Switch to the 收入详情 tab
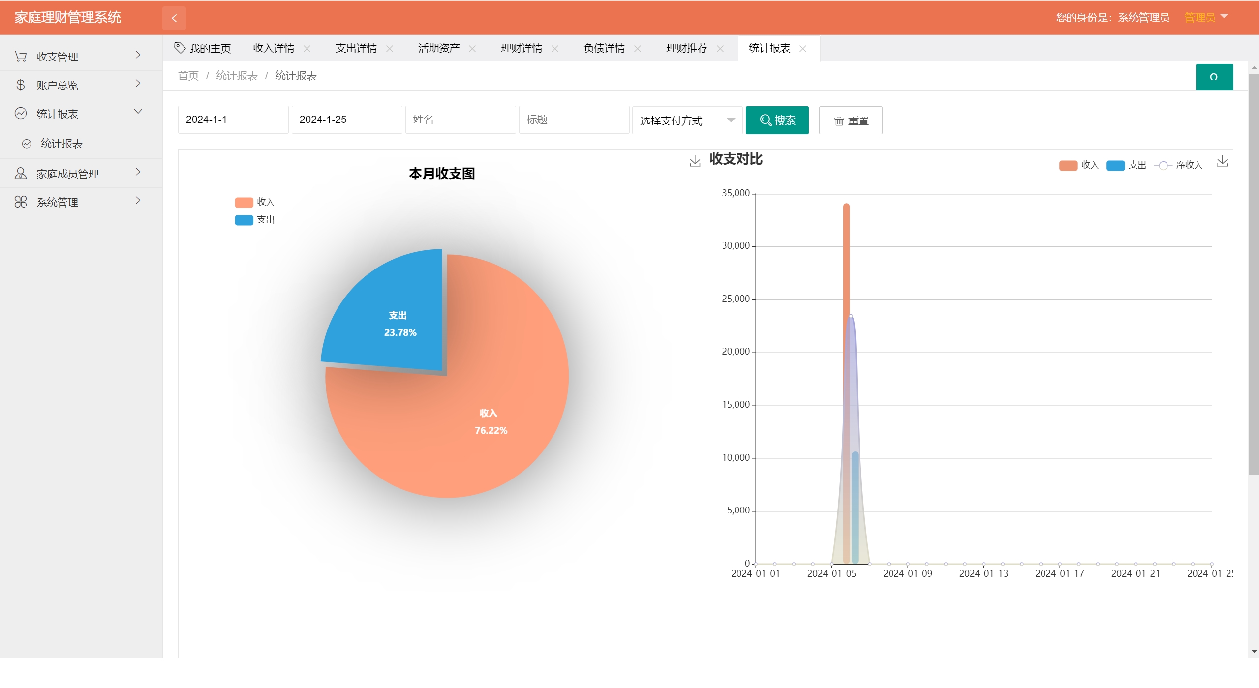The width and height of the screenshot is (1259, 688). (x=274, y=48)
